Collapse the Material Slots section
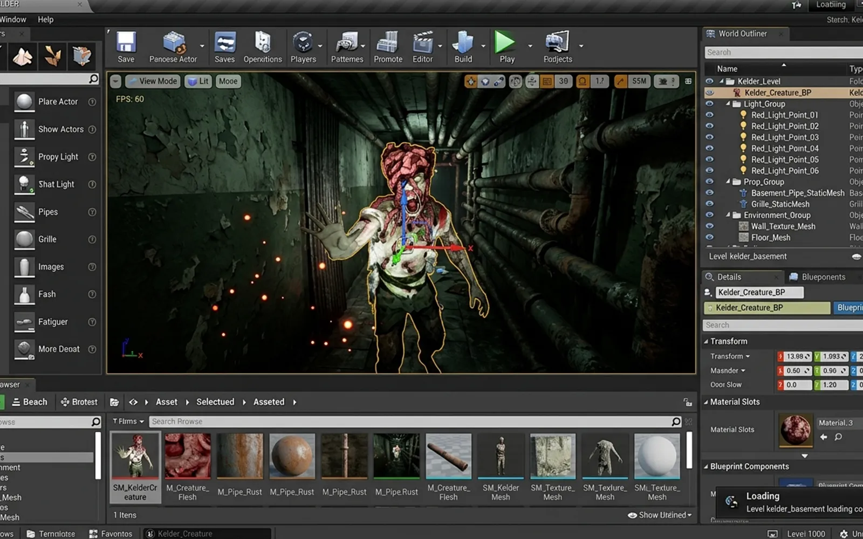Viewport: 863px width, 539px height. 706,402
